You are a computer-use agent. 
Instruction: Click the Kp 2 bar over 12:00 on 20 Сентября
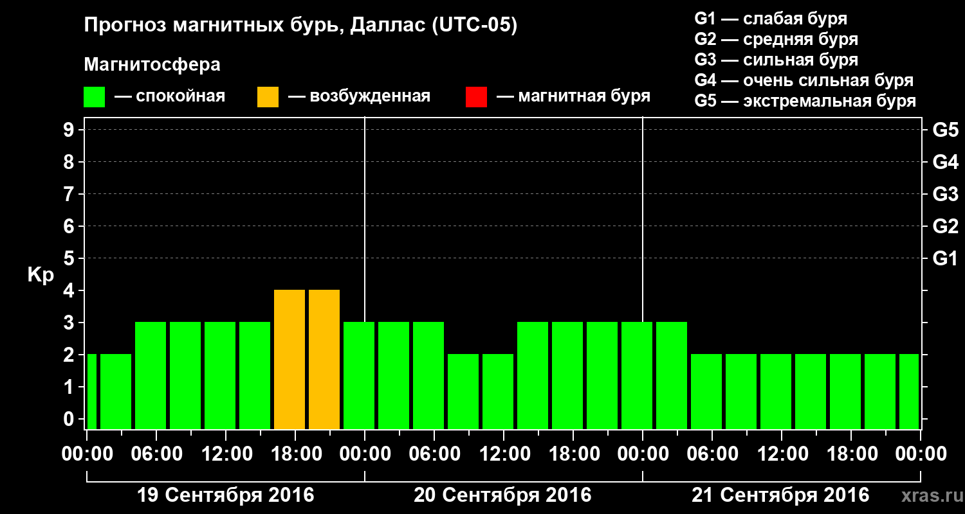498,391
